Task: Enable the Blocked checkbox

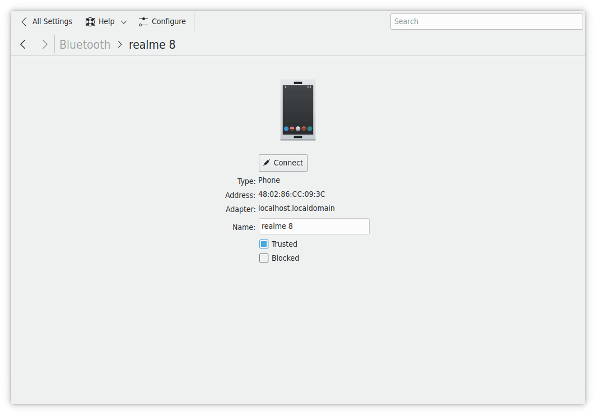Action: click(x=264, y=258)
